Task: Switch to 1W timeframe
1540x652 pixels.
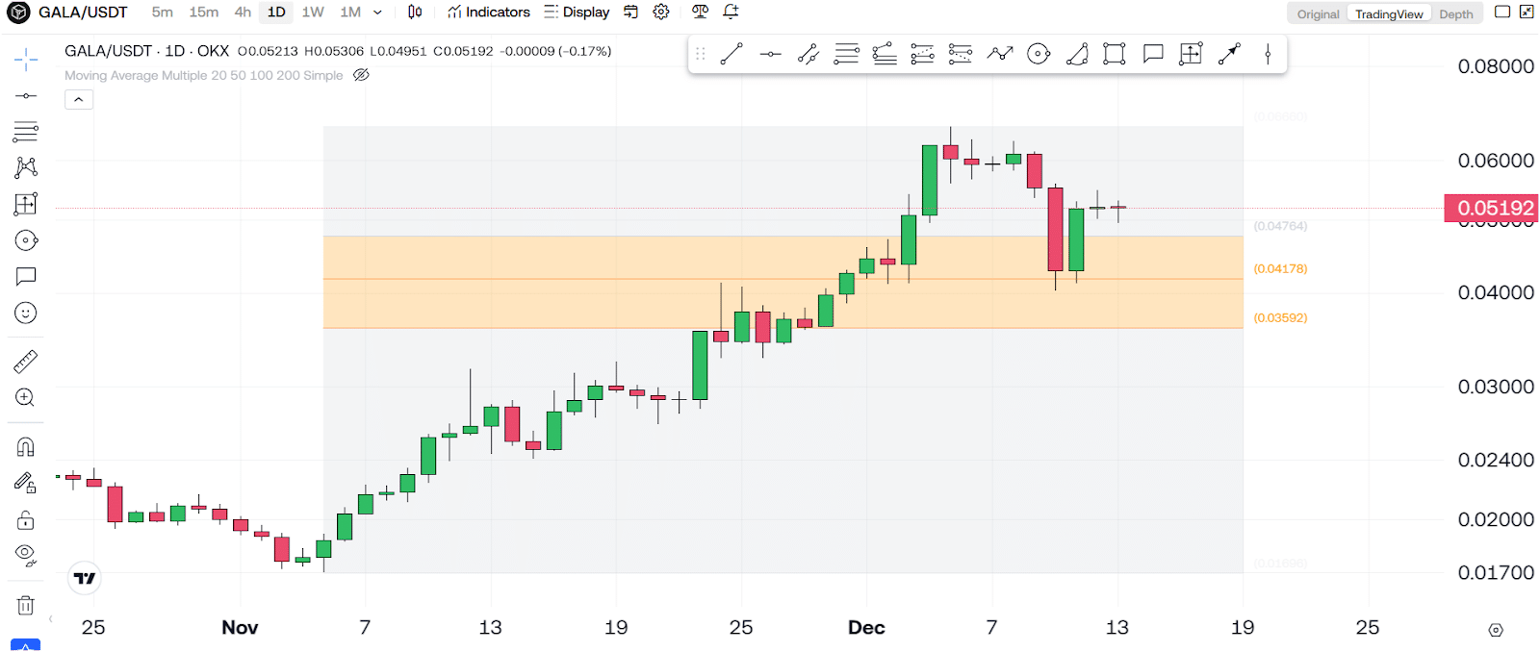Action: pyautogui.click(x=313, y=12)
